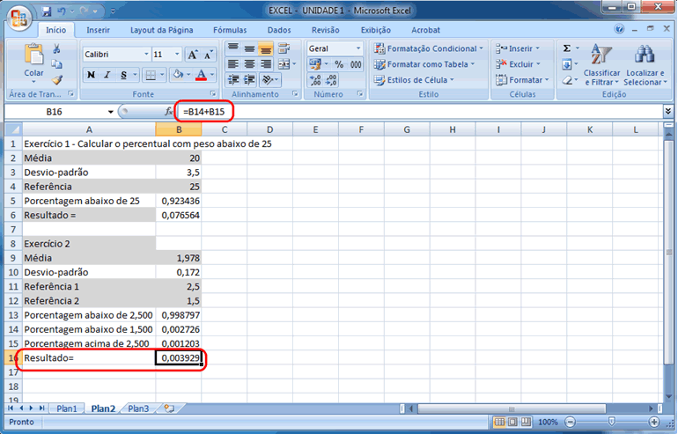Toggle bold formatting

point(91,75)
